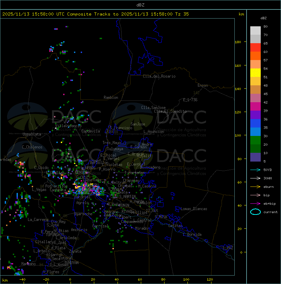Click the 'Anchoris' map label
The width and height of the screenshot is (281, 284).
[x=79, y=230]
